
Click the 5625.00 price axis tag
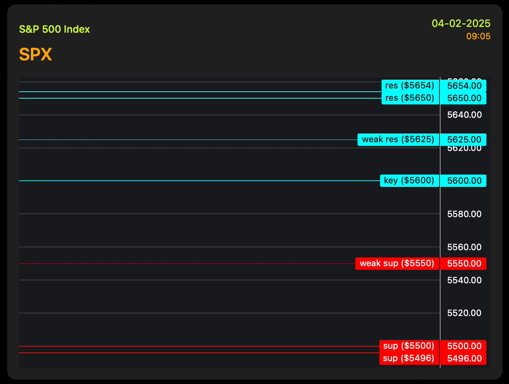(x=463, y=140)
